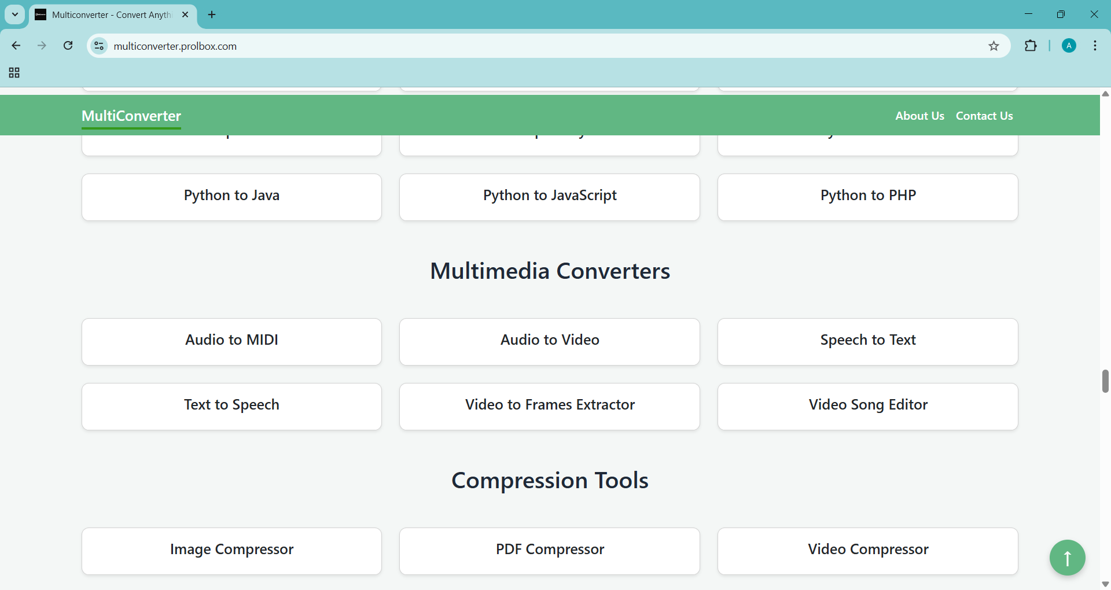This screenshot has height=590, width=1111.
Task: Reload the page
Action: click(68, 46)
